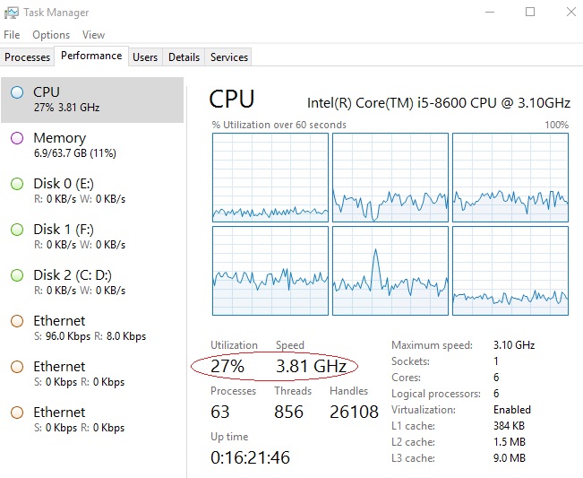Open the File menu
Viewport: 583px width, 478px height.
[12, 35]
